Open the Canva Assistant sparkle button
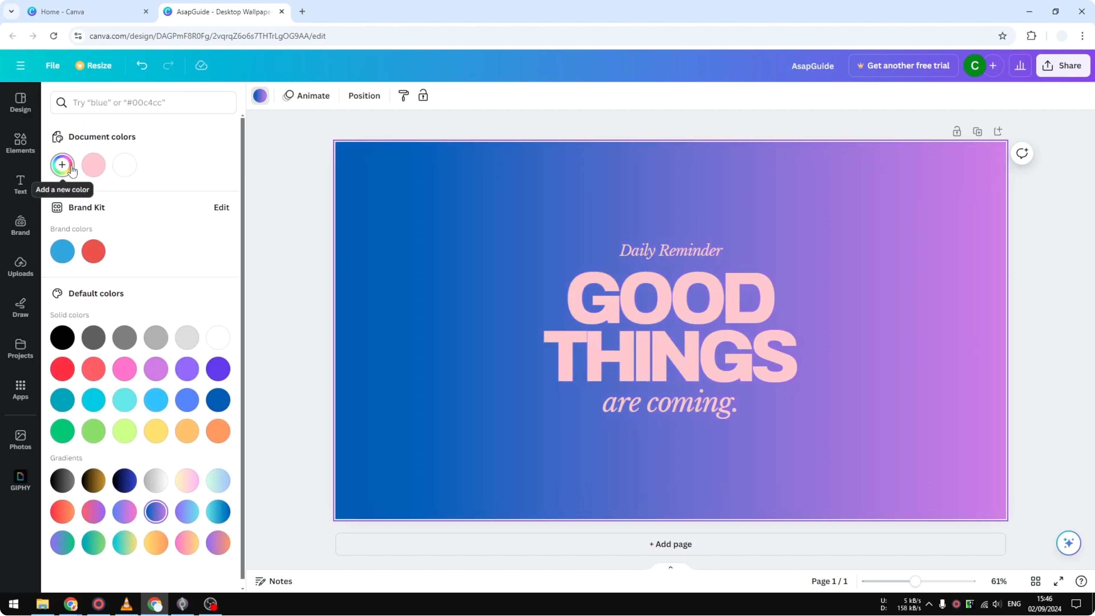The height and width of the screenshot is (616, 1095). [x=1068, y=543]
